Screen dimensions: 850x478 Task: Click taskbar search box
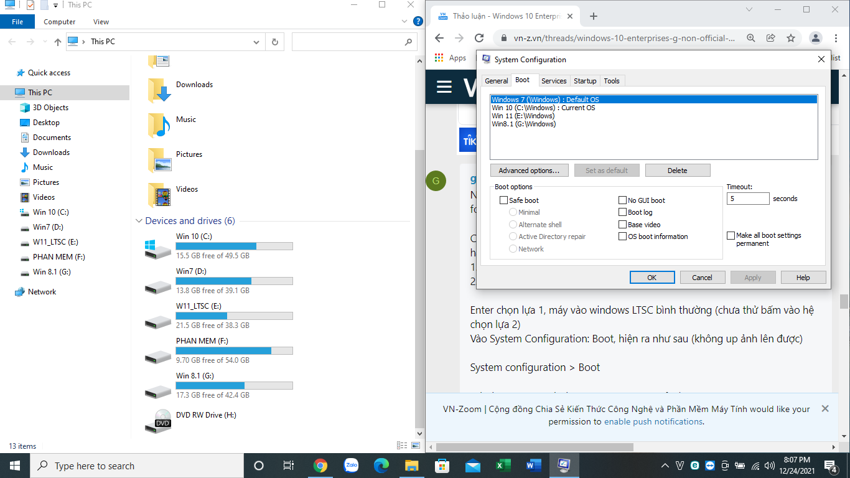coord(137,466)
